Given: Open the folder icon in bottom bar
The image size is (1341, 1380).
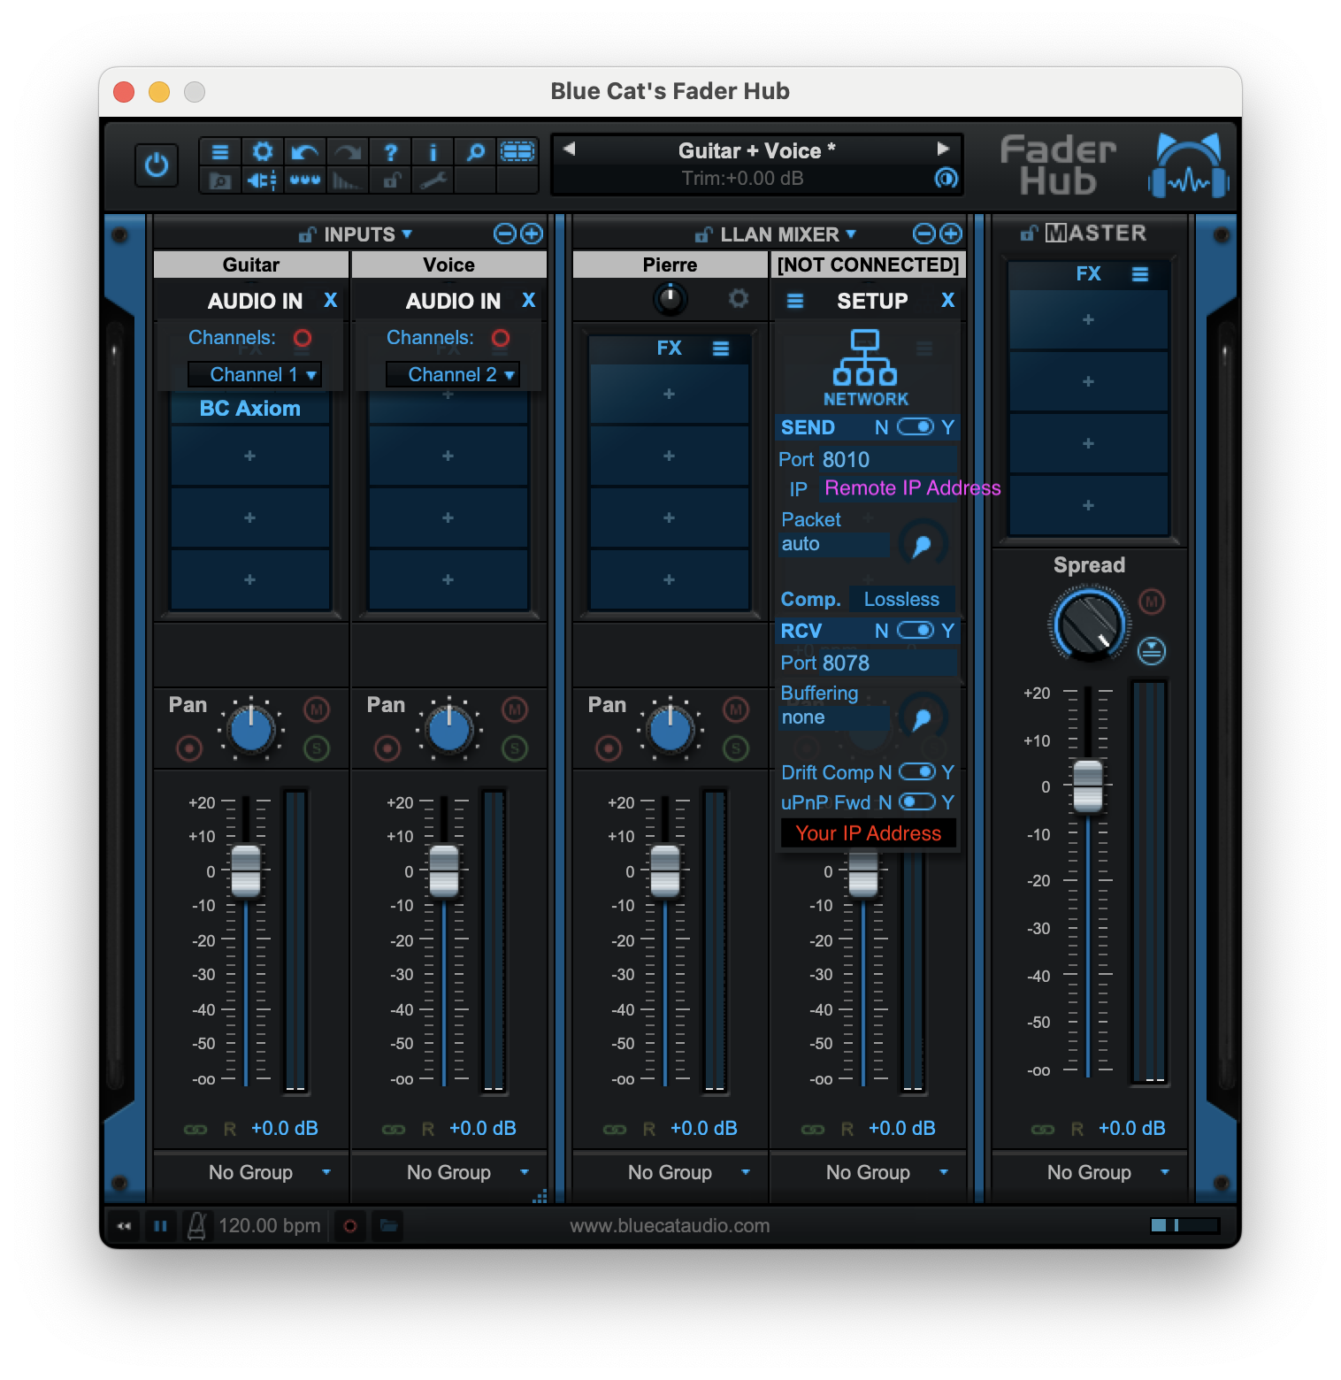Looking at the screenshot, I should click(x=387, y=1225).
